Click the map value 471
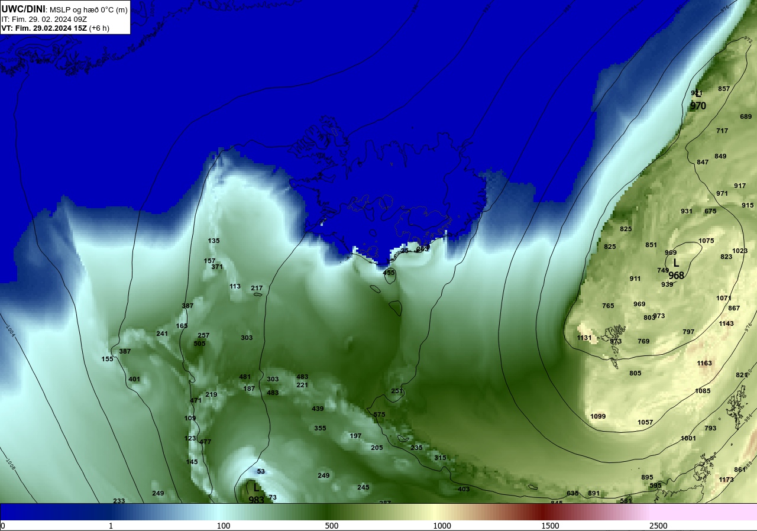This screenshot has height=531, width=757. click(196, 400)
